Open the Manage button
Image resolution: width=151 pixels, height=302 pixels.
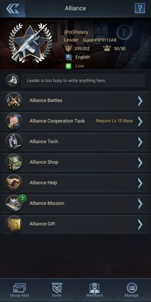pos(131,290)
